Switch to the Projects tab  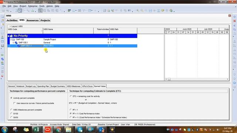click(x=45, y=20)
